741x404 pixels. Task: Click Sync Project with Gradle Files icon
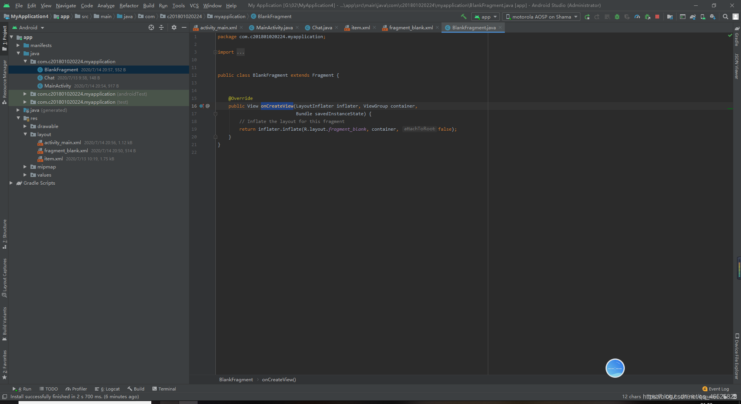(x=693, y=17)
